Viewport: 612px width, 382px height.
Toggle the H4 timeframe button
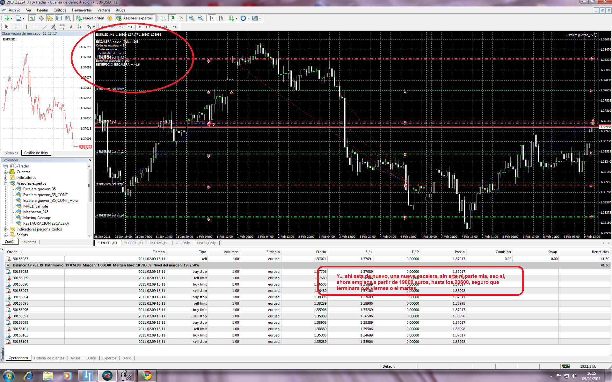(x=148, y=27)
